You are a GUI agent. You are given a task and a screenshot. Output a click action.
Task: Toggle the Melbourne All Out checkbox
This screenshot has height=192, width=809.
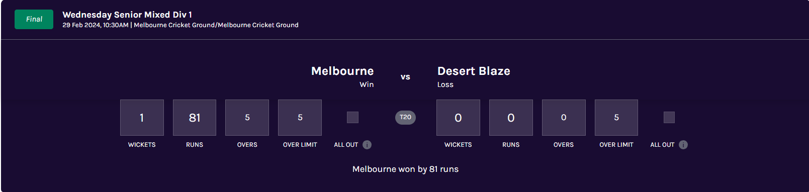tap(353, 117)
